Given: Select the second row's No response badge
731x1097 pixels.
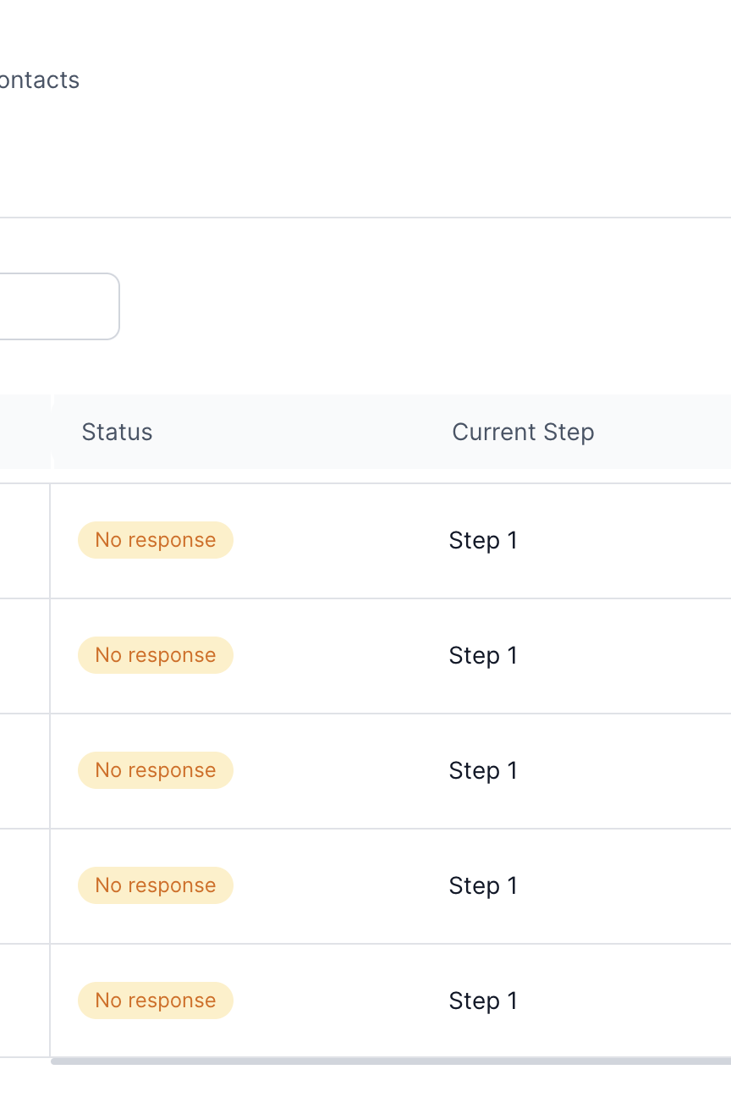Looking at the screenshot, I should click(156, 655).
